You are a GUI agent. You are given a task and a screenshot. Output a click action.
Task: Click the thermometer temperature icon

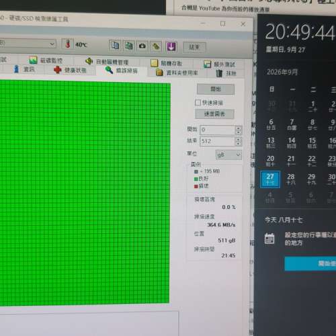tap(68, 44)
